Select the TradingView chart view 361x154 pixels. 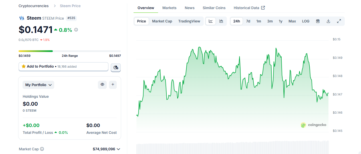pyautogui.click(x=189, y=21)
